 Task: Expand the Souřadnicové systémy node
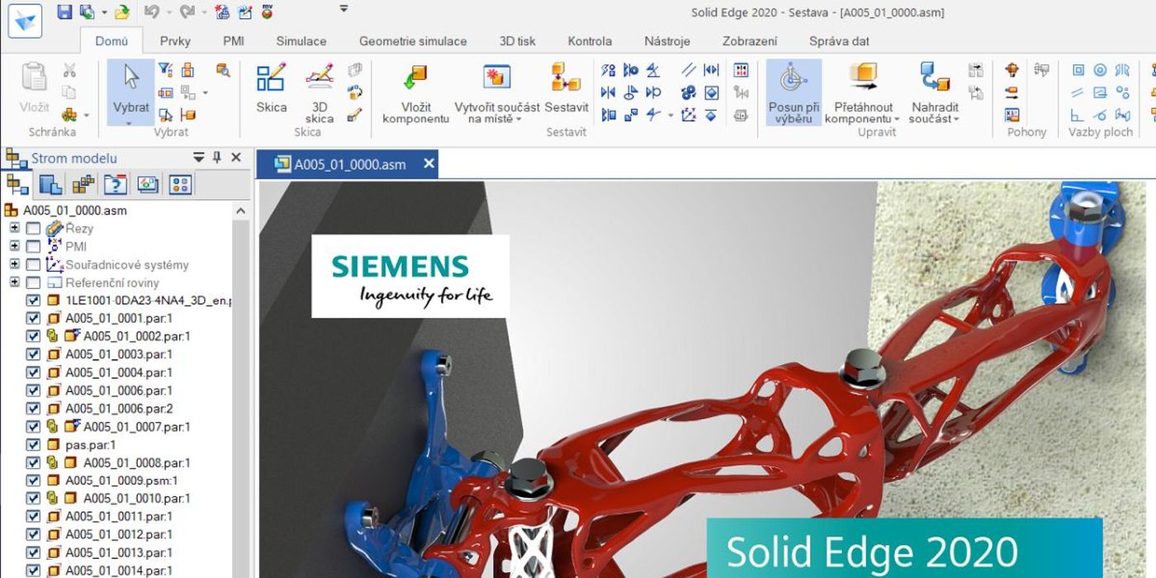pyautogui.click(x=14, y=264)
